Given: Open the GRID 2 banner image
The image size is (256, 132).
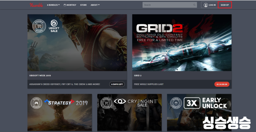Looking at the screenshot, I should (x=182, y=43).
